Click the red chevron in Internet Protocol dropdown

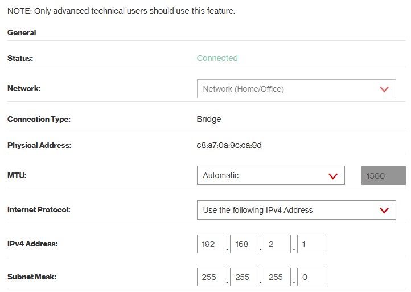pyautogui.click(x=384, y=210)
